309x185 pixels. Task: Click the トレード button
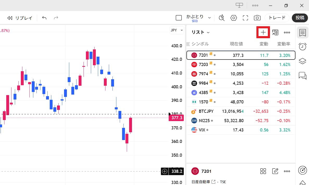coord(277,18)
